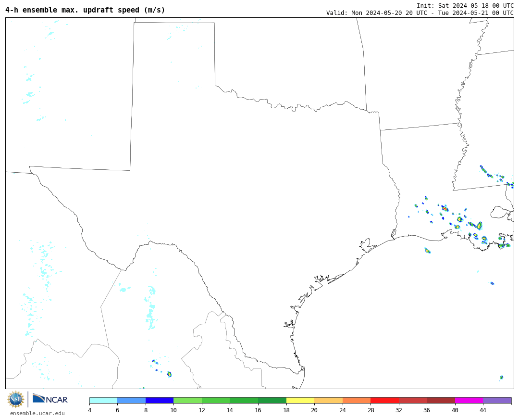Pick the light blue 6–8 color swatch
The height and width of the screenshot is (419, 519).
131,401
